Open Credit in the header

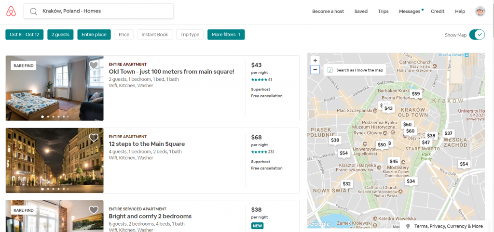(438, 12)
